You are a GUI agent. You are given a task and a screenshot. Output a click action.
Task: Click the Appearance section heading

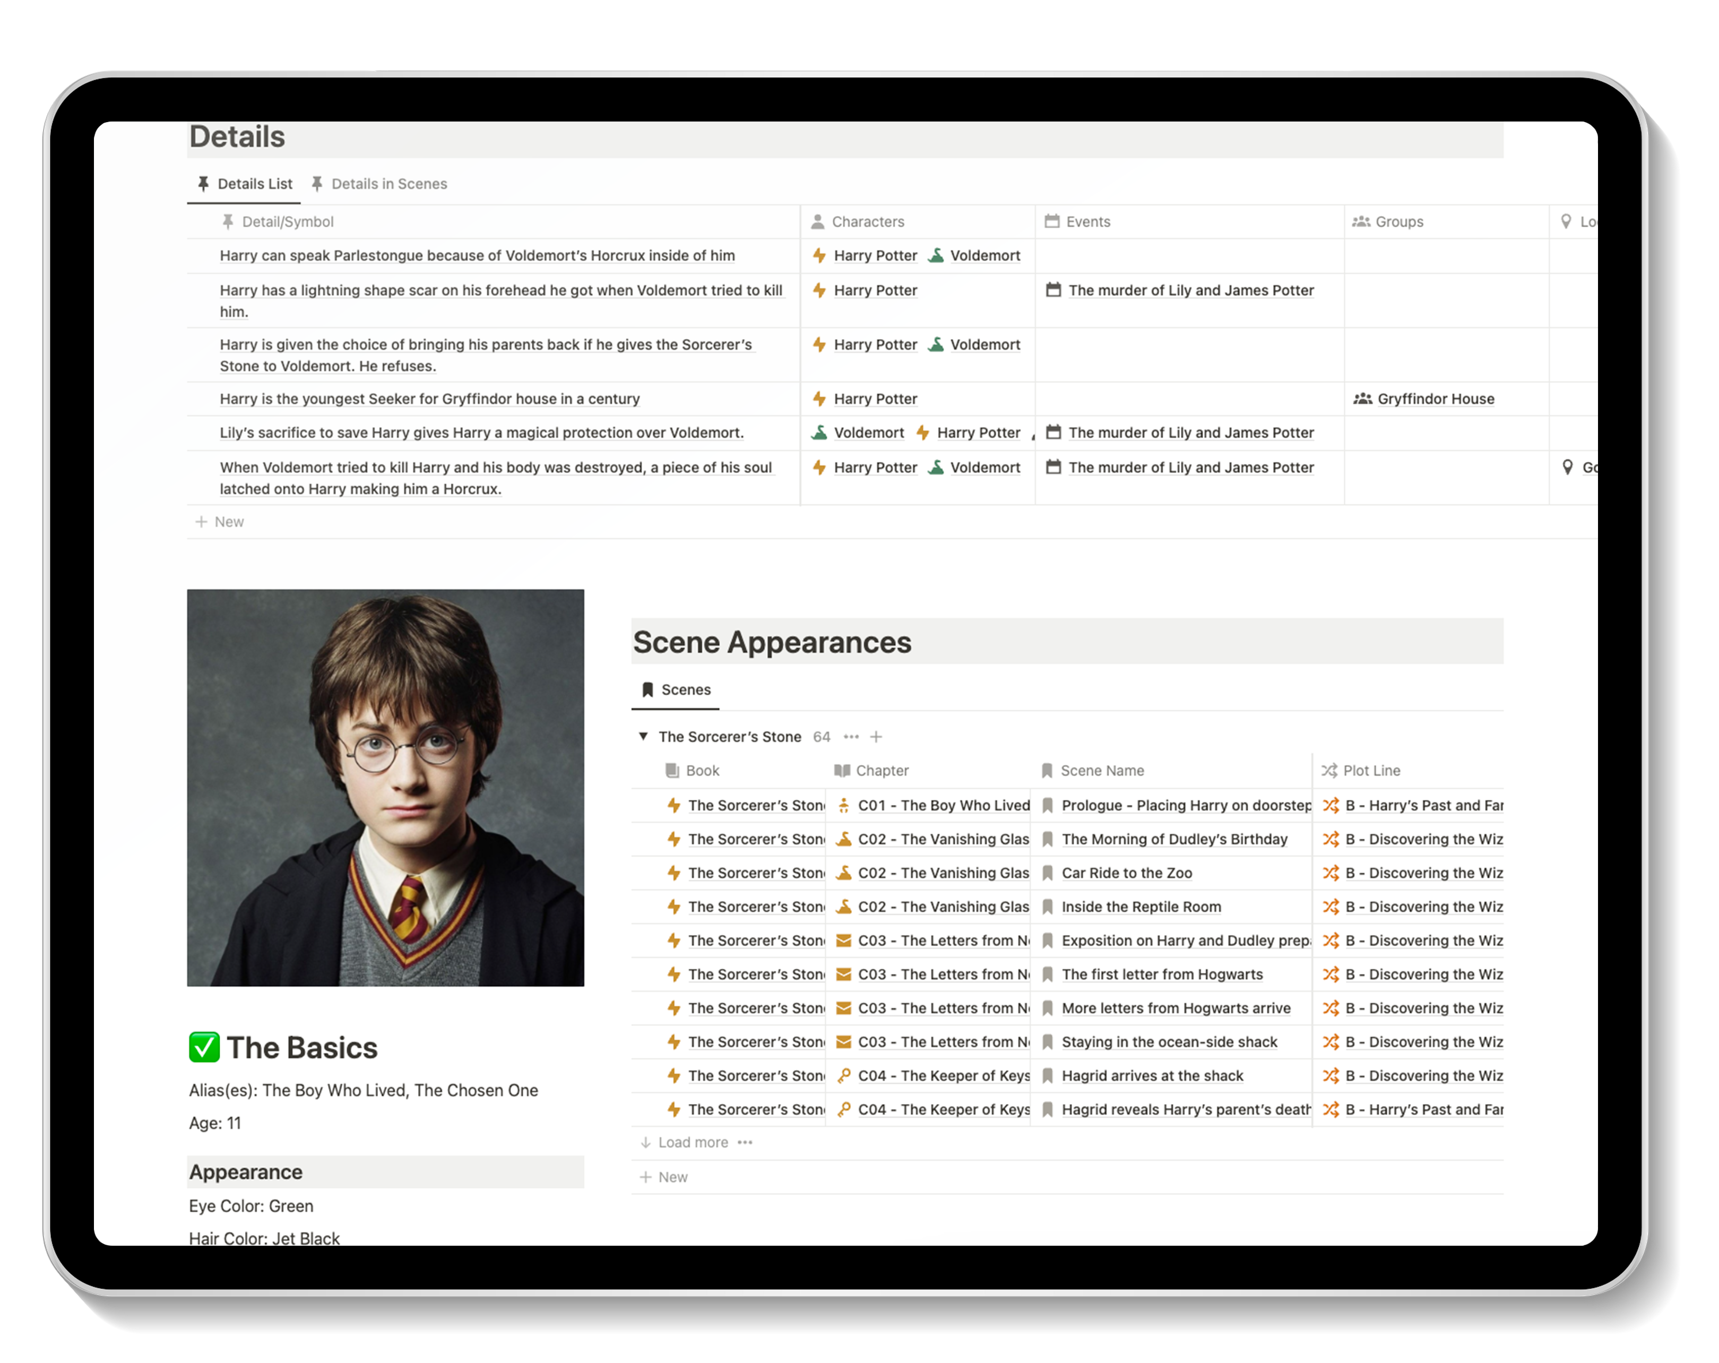click(246, 1172)
